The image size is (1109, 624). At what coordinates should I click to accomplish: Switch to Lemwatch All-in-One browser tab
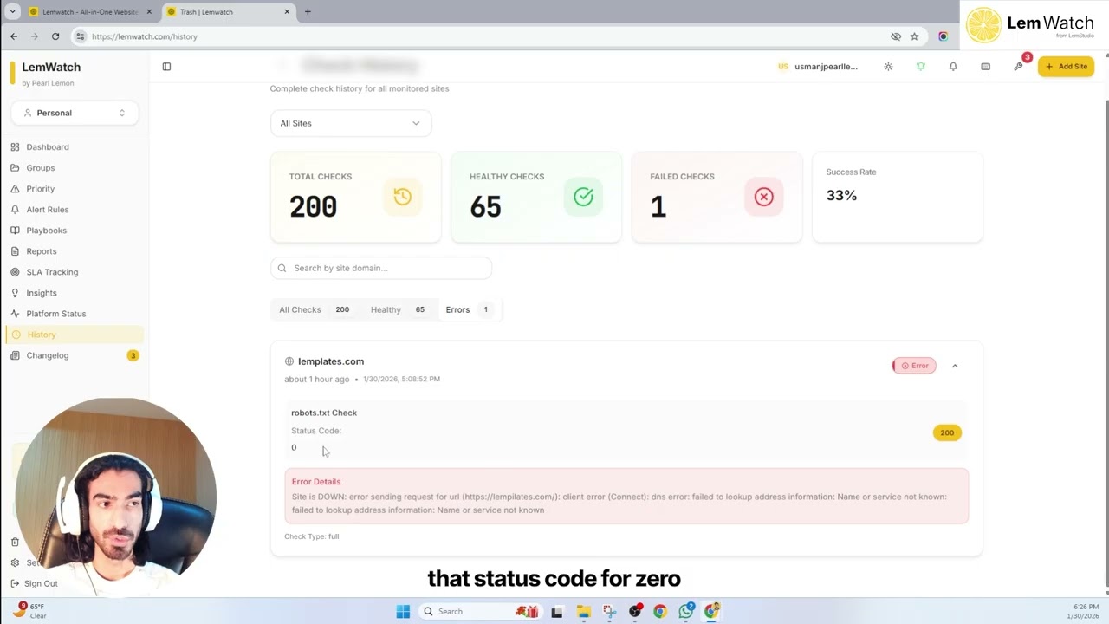pyautogui.click(x=89, y=12)
